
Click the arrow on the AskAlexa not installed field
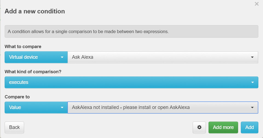252,107
